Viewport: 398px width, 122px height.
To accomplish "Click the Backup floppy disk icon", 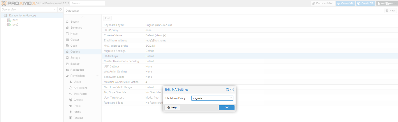I will [x=67, y=64].
